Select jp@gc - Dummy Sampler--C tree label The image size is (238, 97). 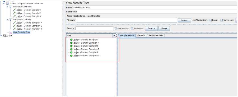pos(29,29)
